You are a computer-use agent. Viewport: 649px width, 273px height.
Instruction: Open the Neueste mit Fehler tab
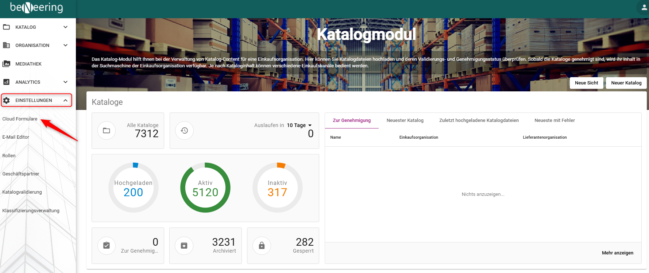tap(555, 120)
